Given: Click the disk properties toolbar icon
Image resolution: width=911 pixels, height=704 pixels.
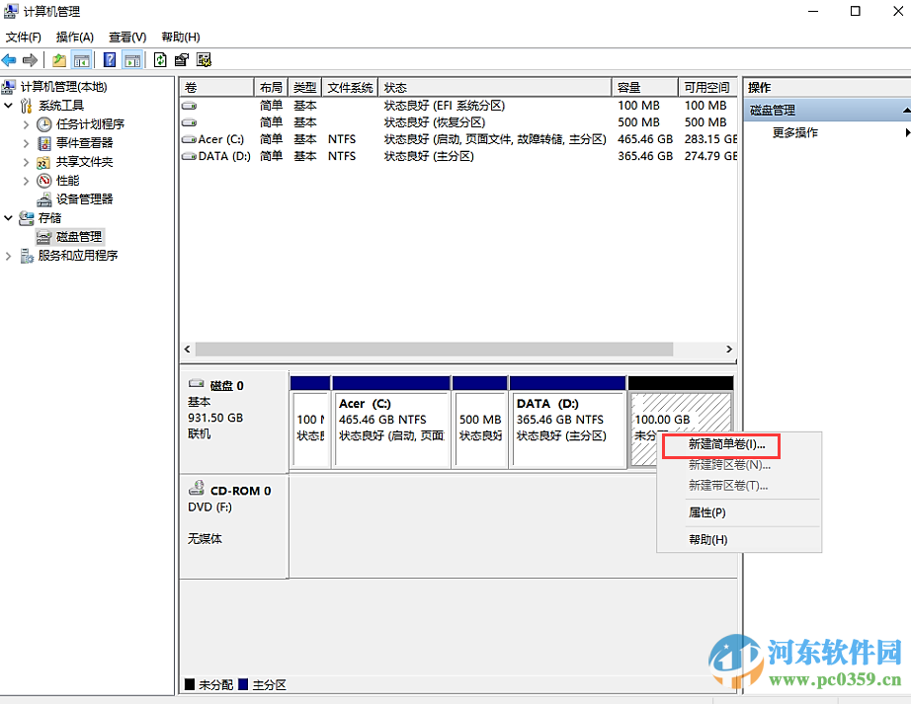Looking at the screenshot, I should tap(183, 59).
